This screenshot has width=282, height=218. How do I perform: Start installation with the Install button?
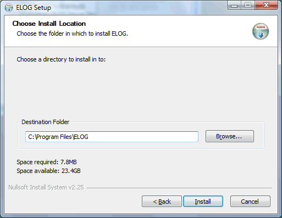pyautogui.click(x=203, y=202)
